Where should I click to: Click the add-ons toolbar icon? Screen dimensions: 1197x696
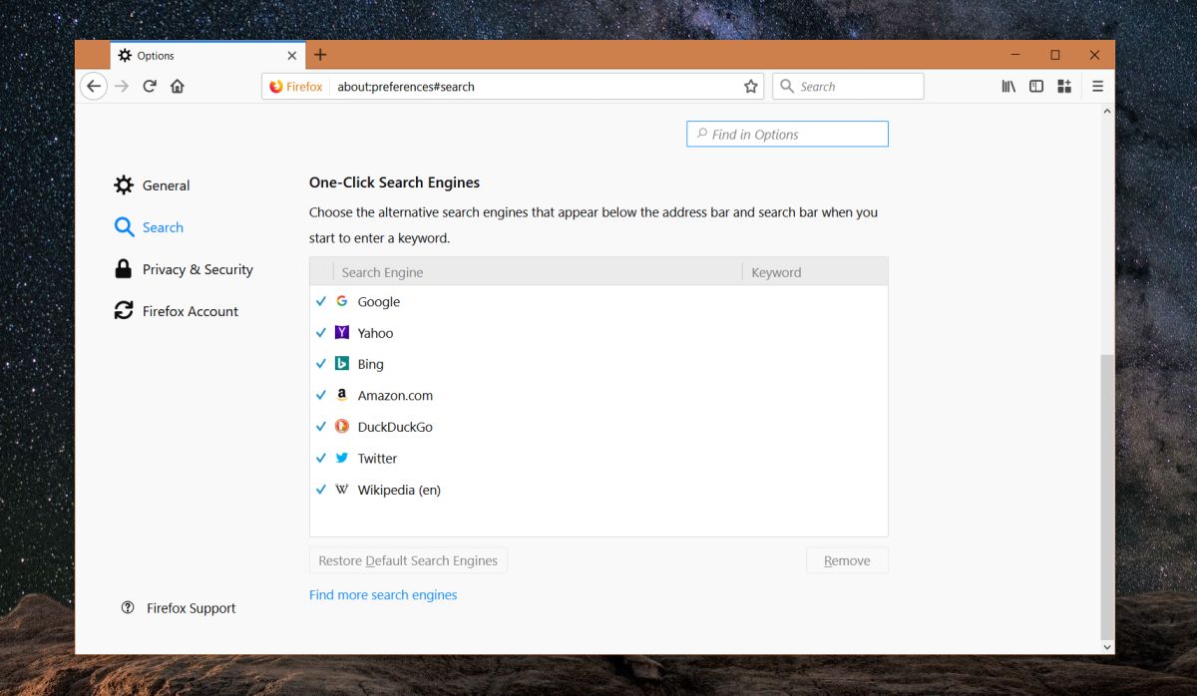[x=1064, y=86]
